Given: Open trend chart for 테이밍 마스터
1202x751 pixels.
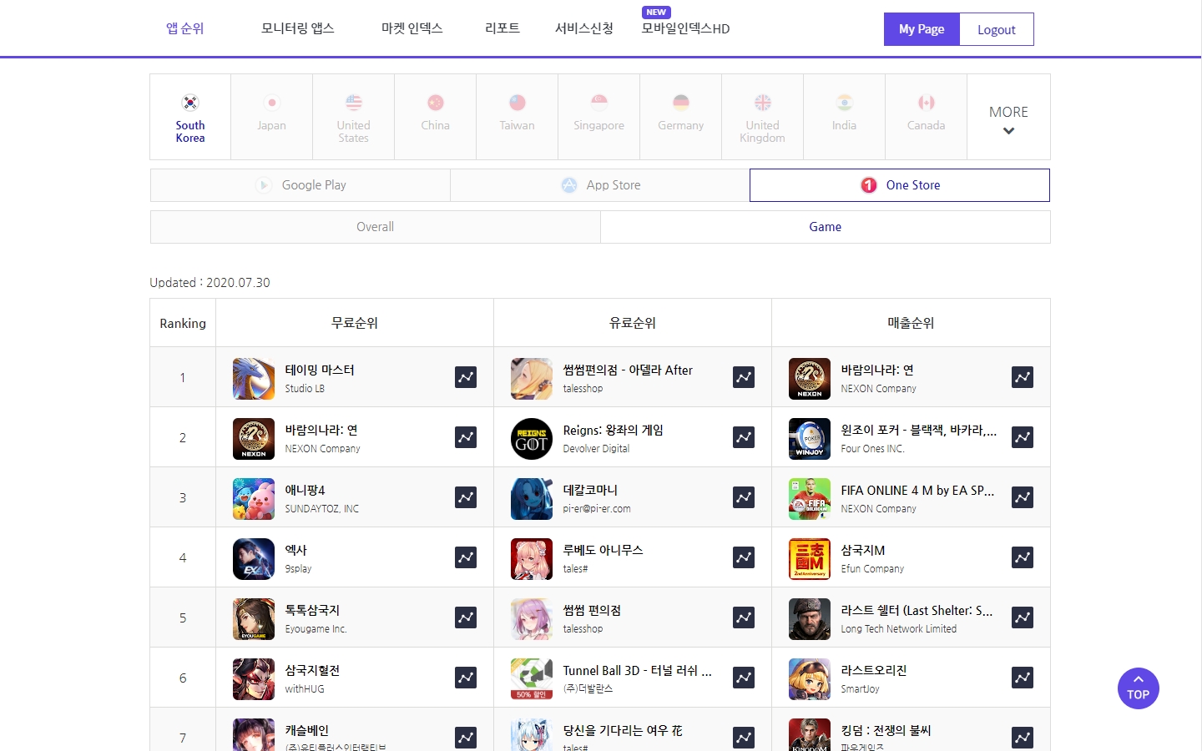Looking at the screenshot, I should tap(466, 377).
